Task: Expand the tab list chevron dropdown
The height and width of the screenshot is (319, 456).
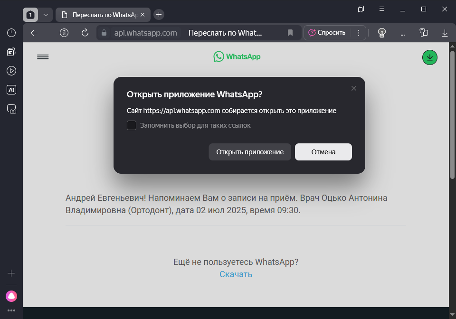Action: click(46, 15)
